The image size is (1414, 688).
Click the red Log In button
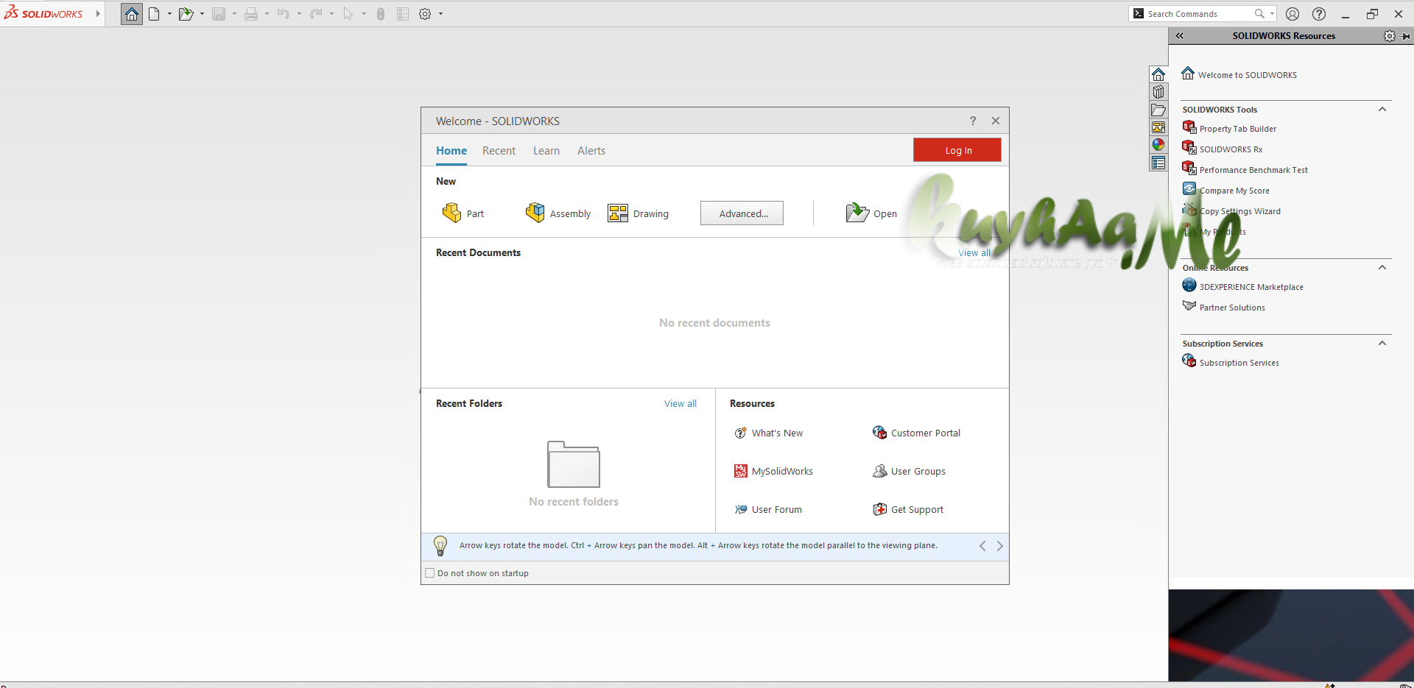[x=957, y=150]
